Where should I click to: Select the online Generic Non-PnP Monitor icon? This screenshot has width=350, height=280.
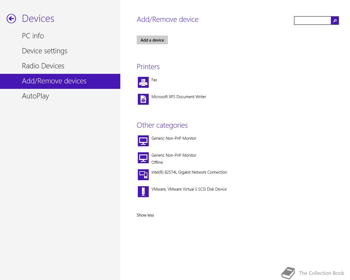pos(143,141)
